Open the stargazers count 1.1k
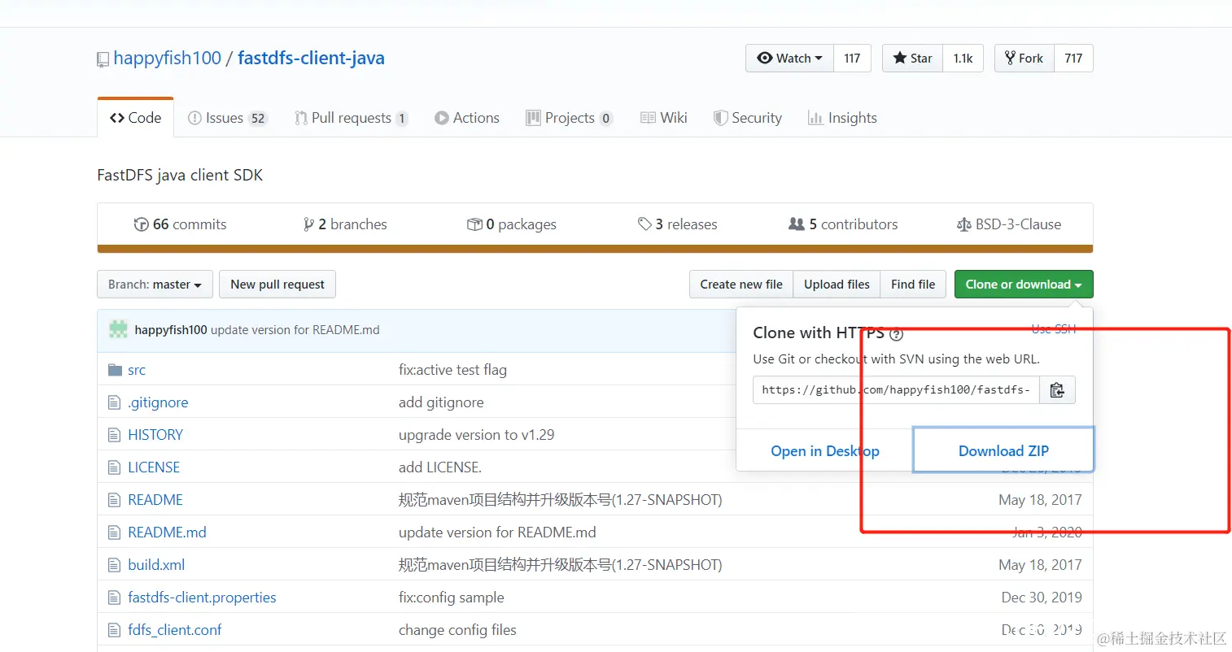Screen dimensions: 1232x652 963,59
